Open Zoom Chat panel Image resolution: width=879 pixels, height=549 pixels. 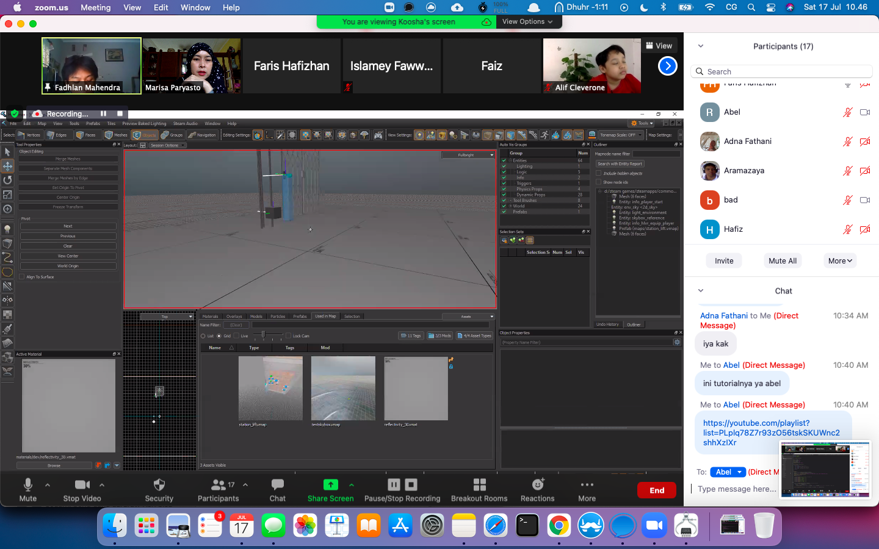click(x=278, y=490)
